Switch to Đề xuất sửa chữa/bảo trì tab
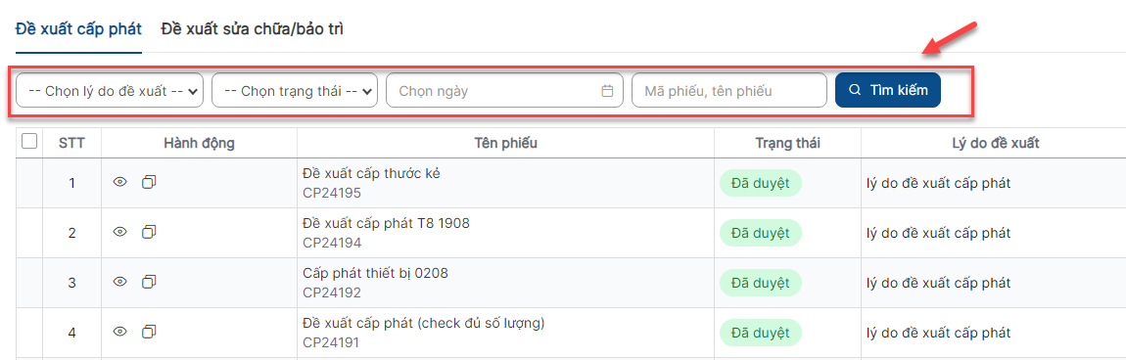The height and width of the screenshot is (360, 1126). [252, 29]
